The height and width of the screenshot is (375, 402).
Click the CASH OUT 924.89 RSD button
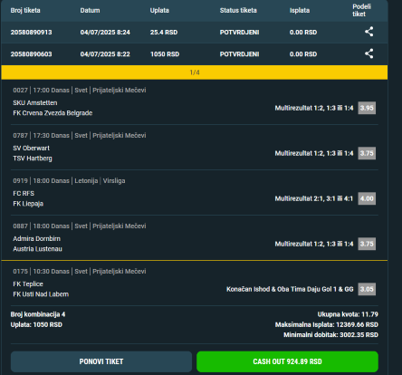287,361
